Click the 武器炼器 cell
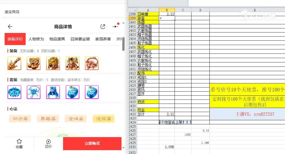 (x=148, y=27)
